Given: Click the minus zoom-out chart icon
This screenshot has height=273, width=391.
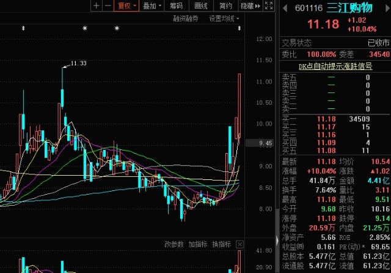Looking at the screenshot, I should coord(108,6).
